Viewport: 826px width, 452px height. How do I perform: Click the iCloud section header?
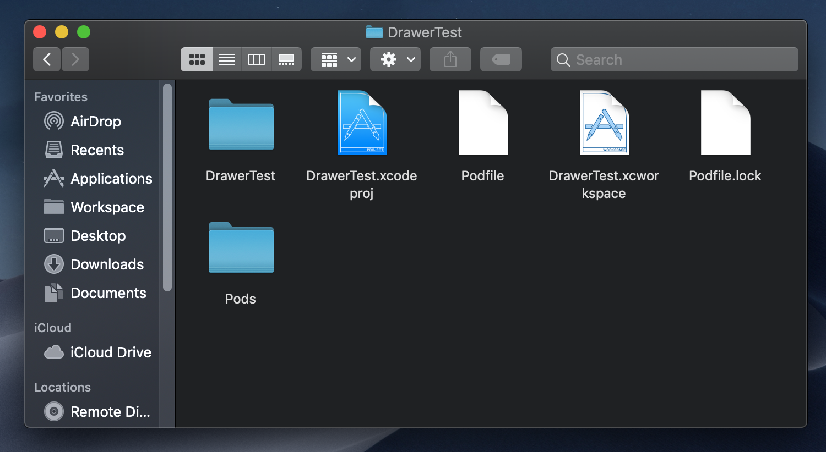(x=53, y=328)
